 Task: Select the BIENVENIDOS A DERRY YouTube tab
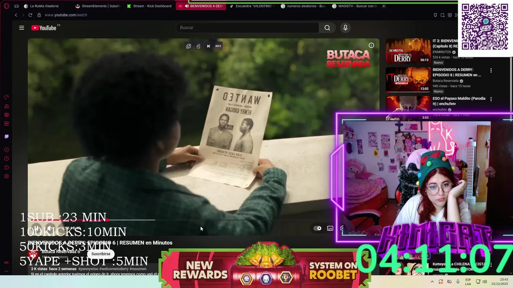[x=200, y=6]
